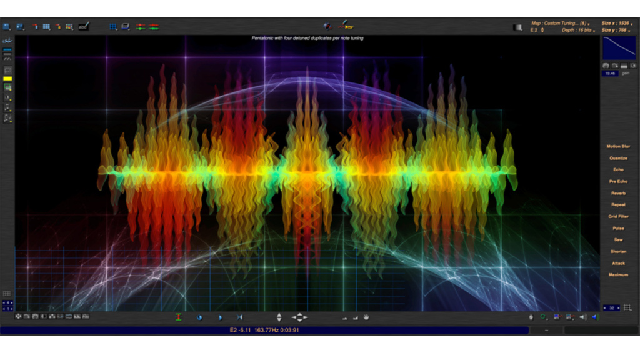Apply the Grid Filter
Viewport: 640px width, 353px height.
tap(618, 217)
